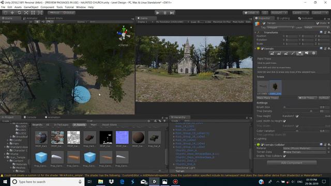Select the Paint Trees terrain tool icon

click(x=299, y=53)
